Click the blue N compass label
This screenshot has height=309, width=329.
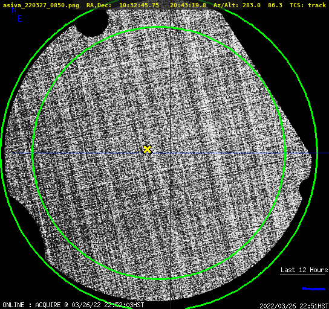14,10
